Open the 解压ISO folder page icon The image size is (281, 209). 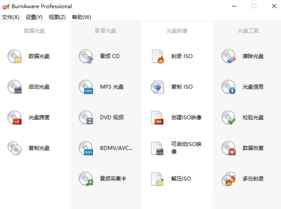pyautogui.click(x=157, y=179)
